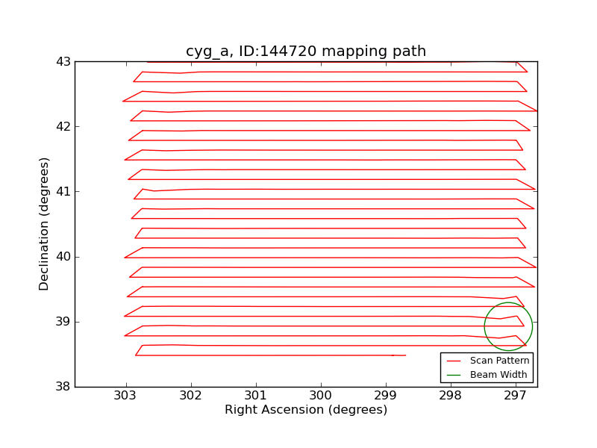Click the y-axis tick label 39
The width and height of the screenshot is (597, 448).
point(63,322)
